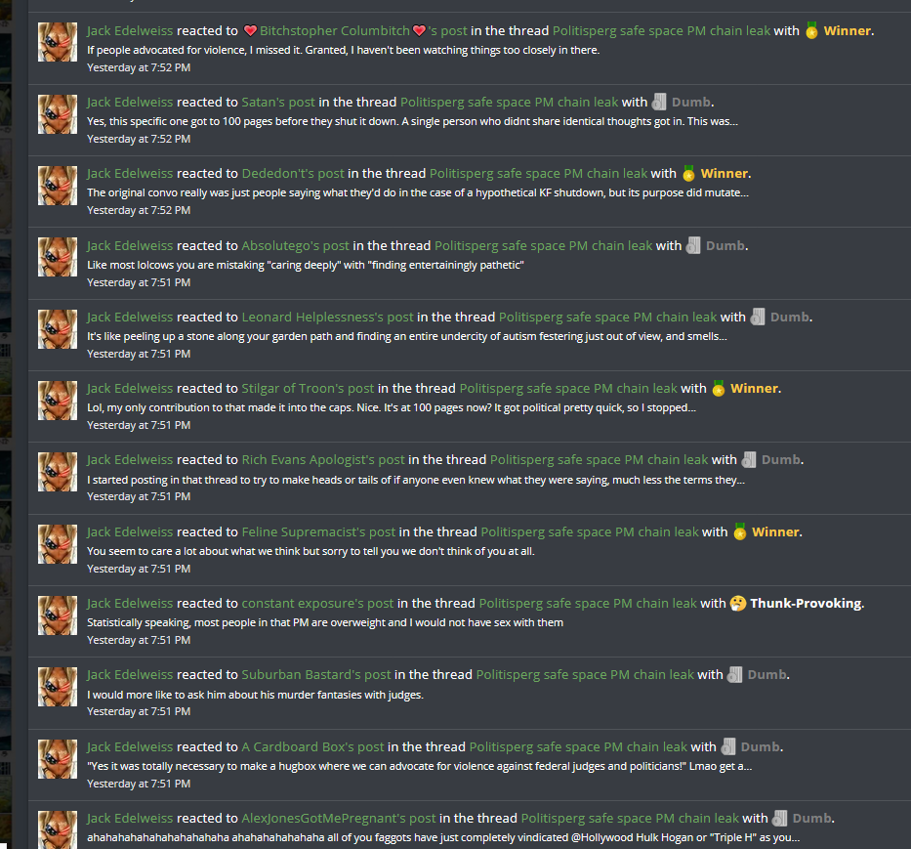Open constant exposure's post link
911x849 pixels.
tap(317, 603)
